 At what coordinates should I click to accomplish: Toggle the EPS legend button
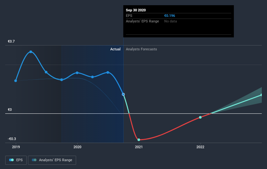tap(16, 160)
